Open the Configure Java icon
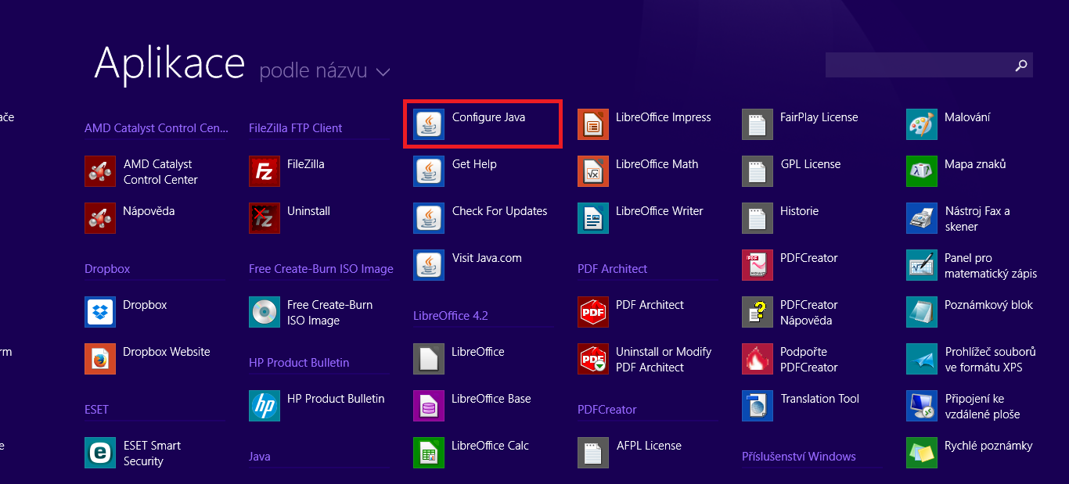1069x484 pixels. pyautogui.click(x=429, y=124)
